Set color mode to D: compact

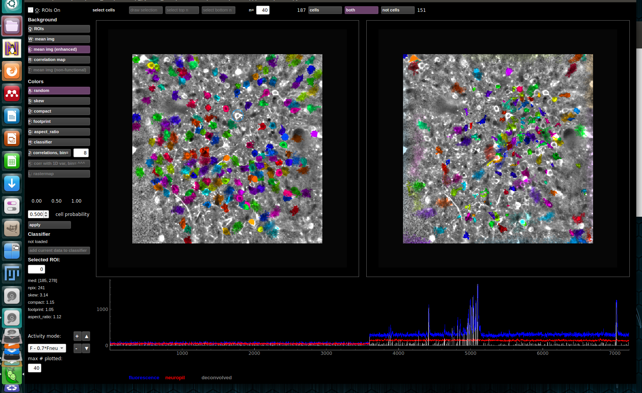click(x=59, y=111)
